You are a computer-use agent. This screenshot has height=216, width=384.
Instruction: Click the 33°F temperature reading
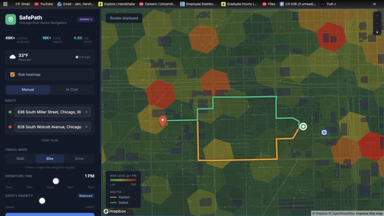23,55
